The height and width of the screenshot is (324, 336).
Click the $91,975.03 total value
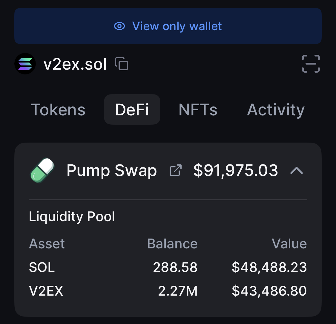[x=236, y=171]
